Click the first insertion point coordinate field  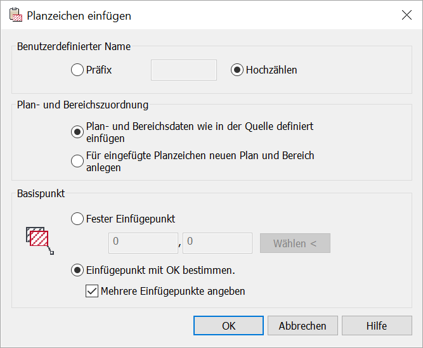click(x=143, y=243)
